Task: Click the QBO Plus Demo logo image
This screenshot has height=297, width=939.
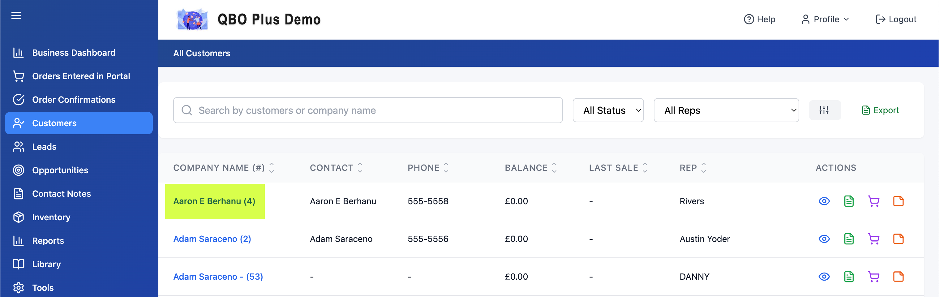Action: click(192, 19)
